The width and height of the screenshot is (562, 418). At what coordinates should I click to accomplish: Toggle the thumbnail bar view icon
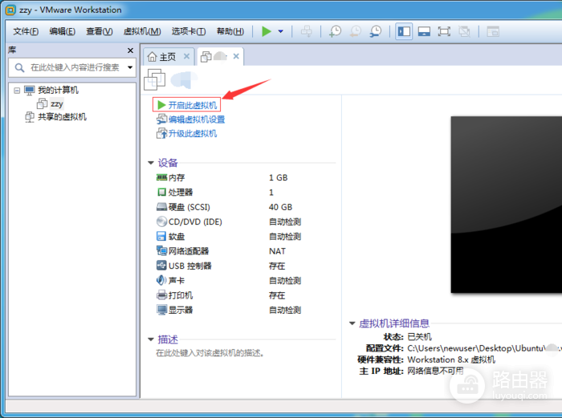[x=424, y=31]
